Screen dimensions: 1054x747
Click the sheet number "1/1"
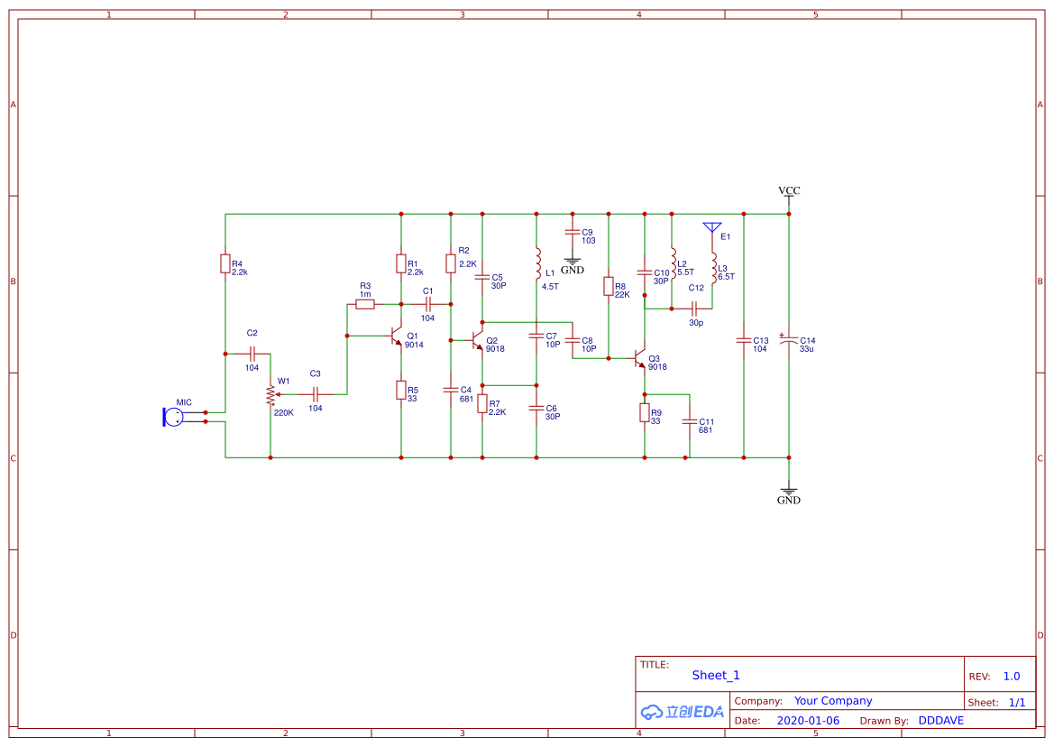click(1017, 703)
